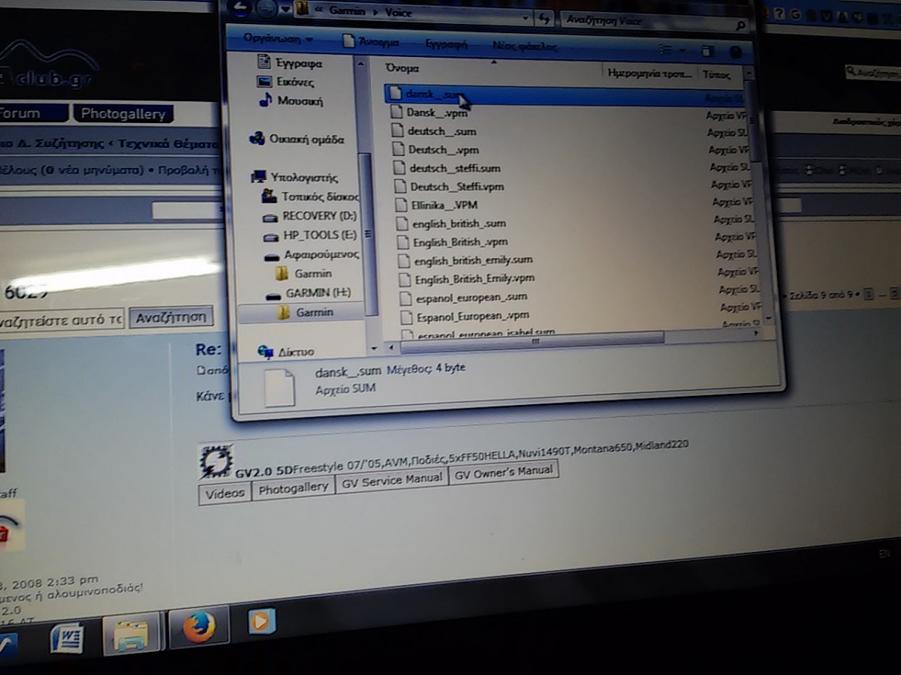The height and width of the screenshot is (675, 901).
Task: Click the horizontal scrollbar of the file list
Action: (x=532, y=341)
